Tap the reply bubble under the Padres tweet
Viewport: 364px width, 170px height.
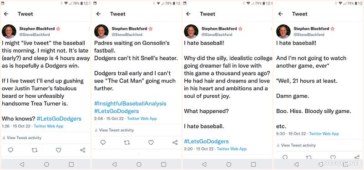(x=103, y=142)
